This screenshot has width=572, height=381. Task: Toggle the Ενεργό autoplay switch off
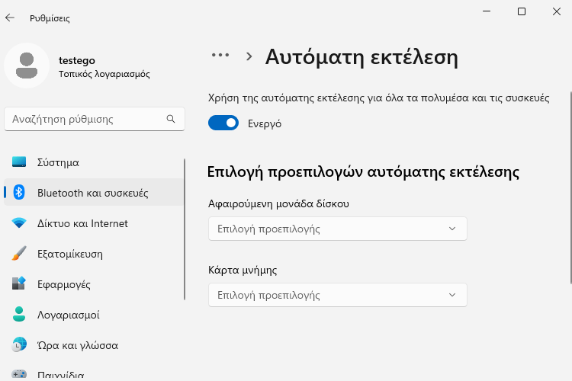[223, 123]
